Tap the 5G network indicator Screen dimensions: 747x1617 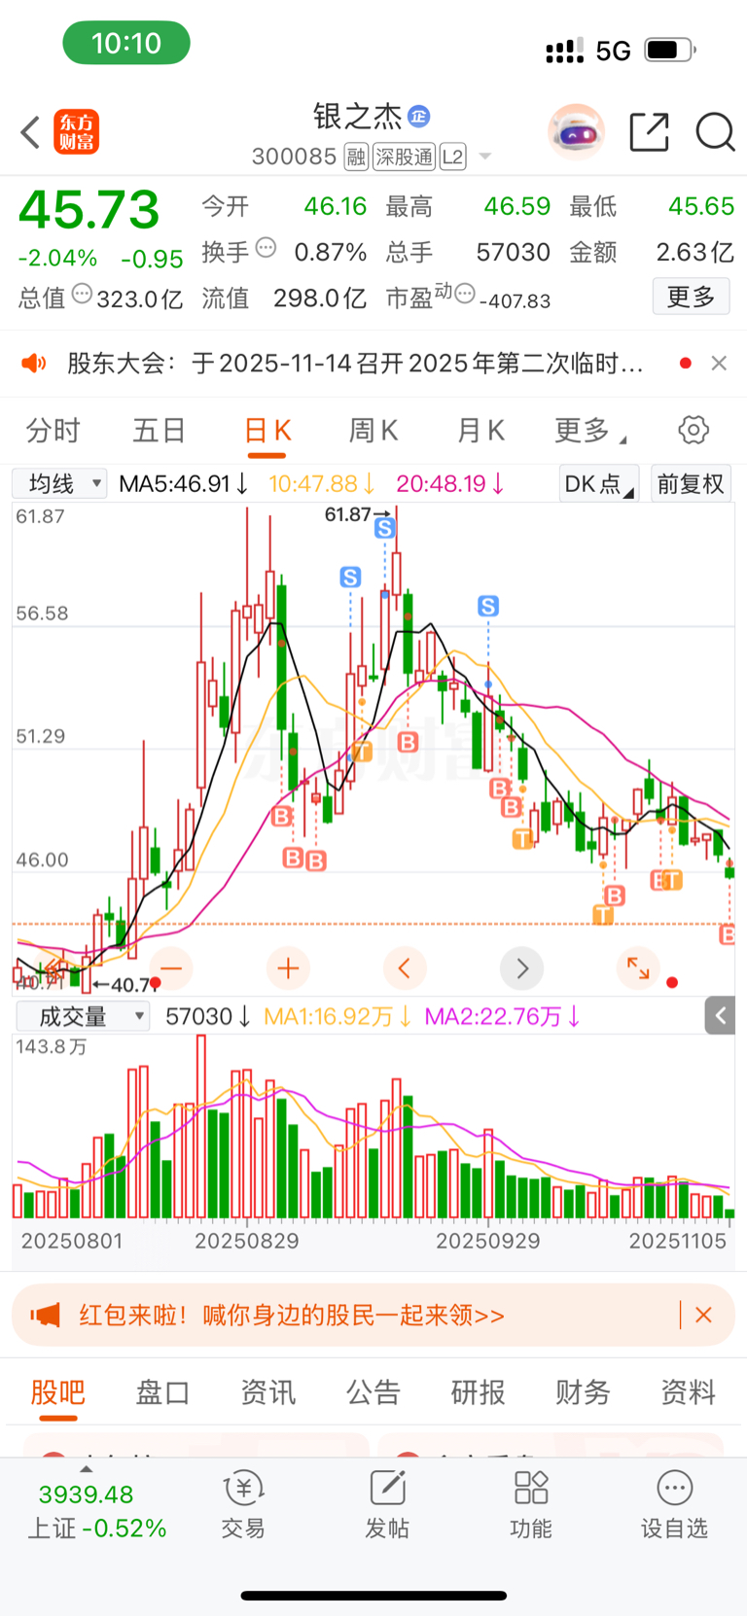[613, 51]
